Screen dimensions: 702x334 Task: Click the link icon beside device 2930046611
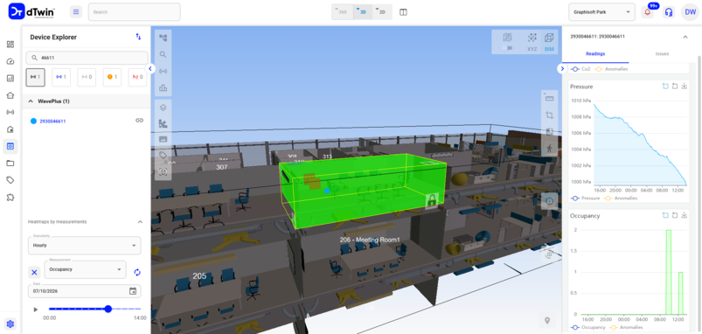click(139, 121)
